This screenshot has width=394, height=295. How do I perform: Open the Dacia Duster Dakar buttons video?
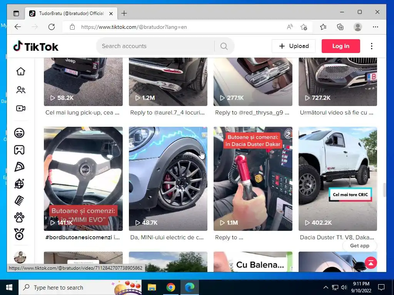[253, 179]
